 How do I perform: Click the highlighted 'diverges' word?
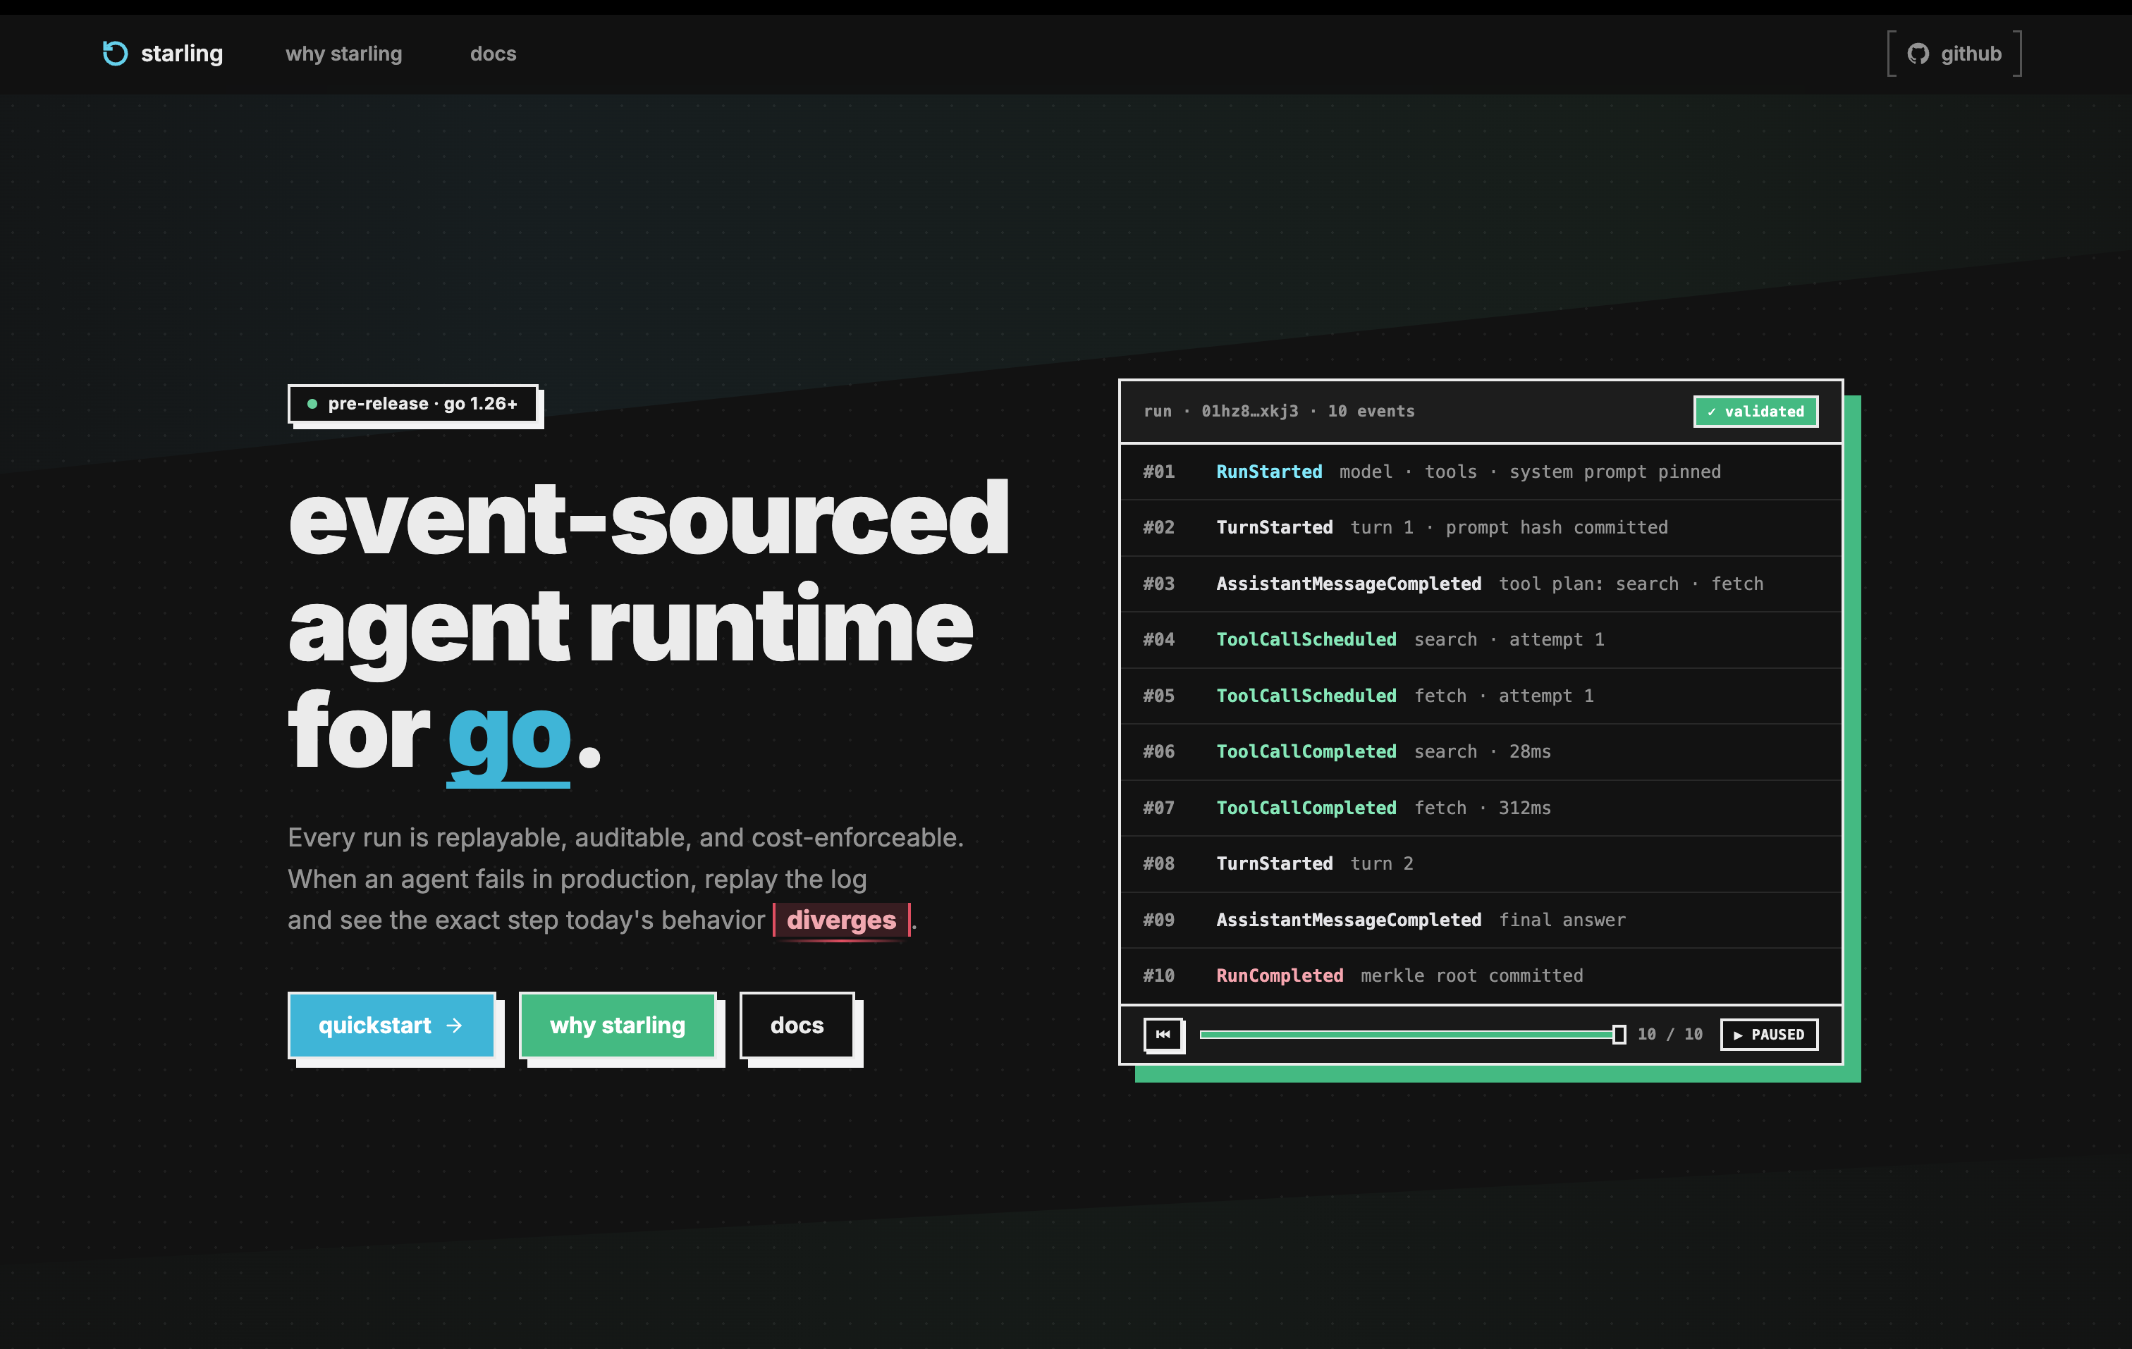(841, 920)
